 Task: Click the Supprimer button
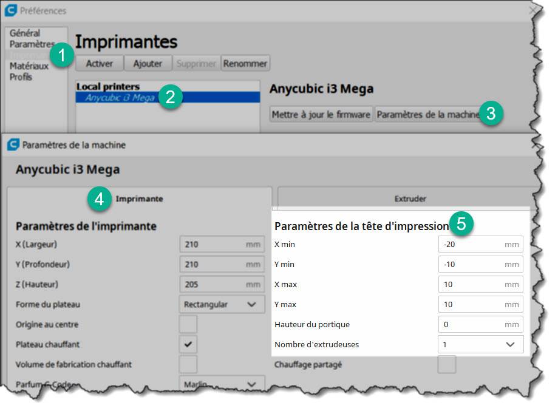pos(196,63)
